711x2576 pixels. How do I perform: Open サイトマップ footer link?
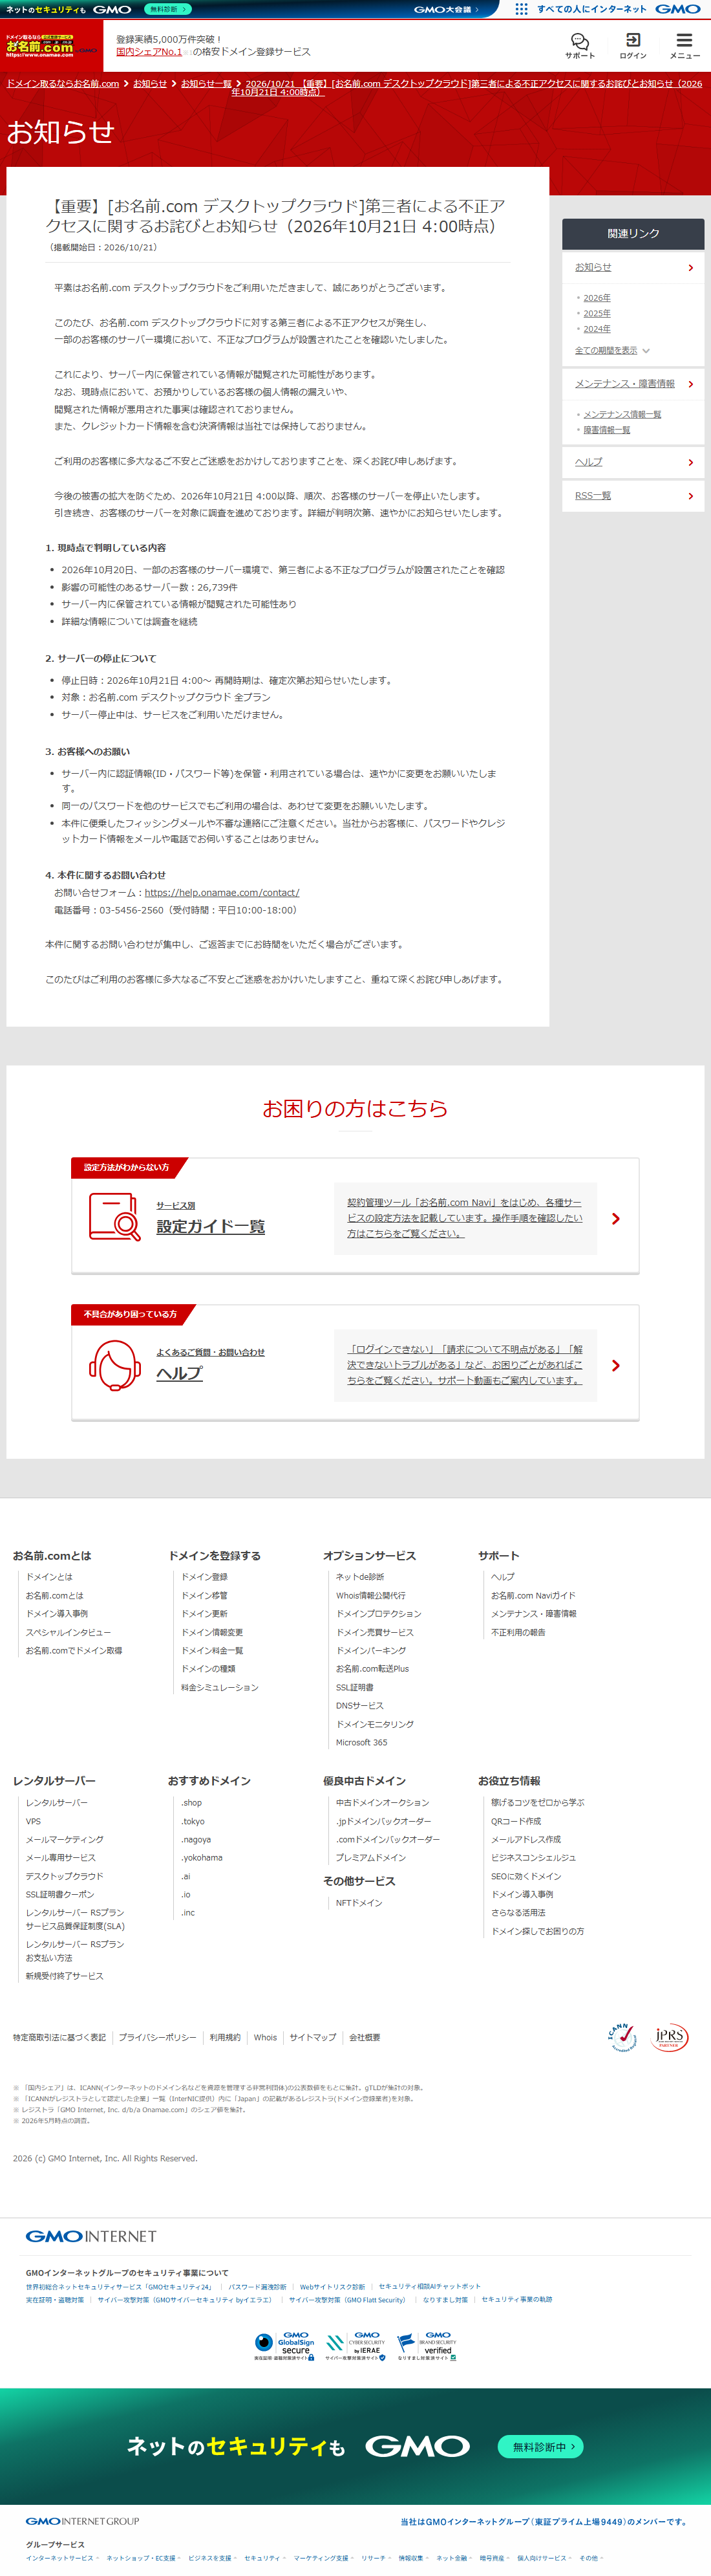pyautogui.click(x=313, y=2038)
